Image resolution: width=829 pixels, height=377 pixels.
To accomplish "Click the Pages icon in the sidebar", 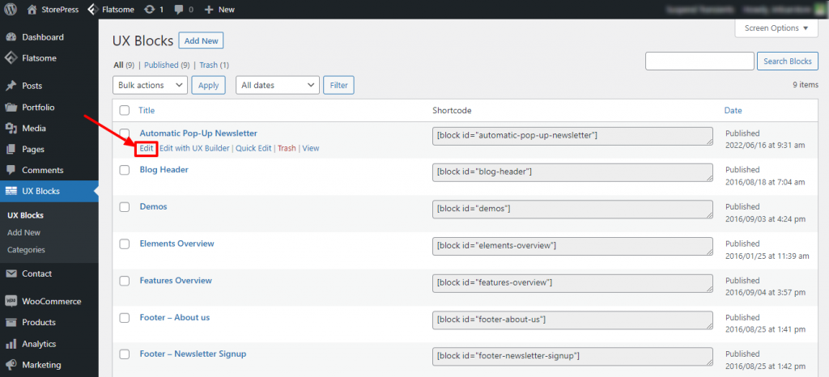I will tap(11, 150).
